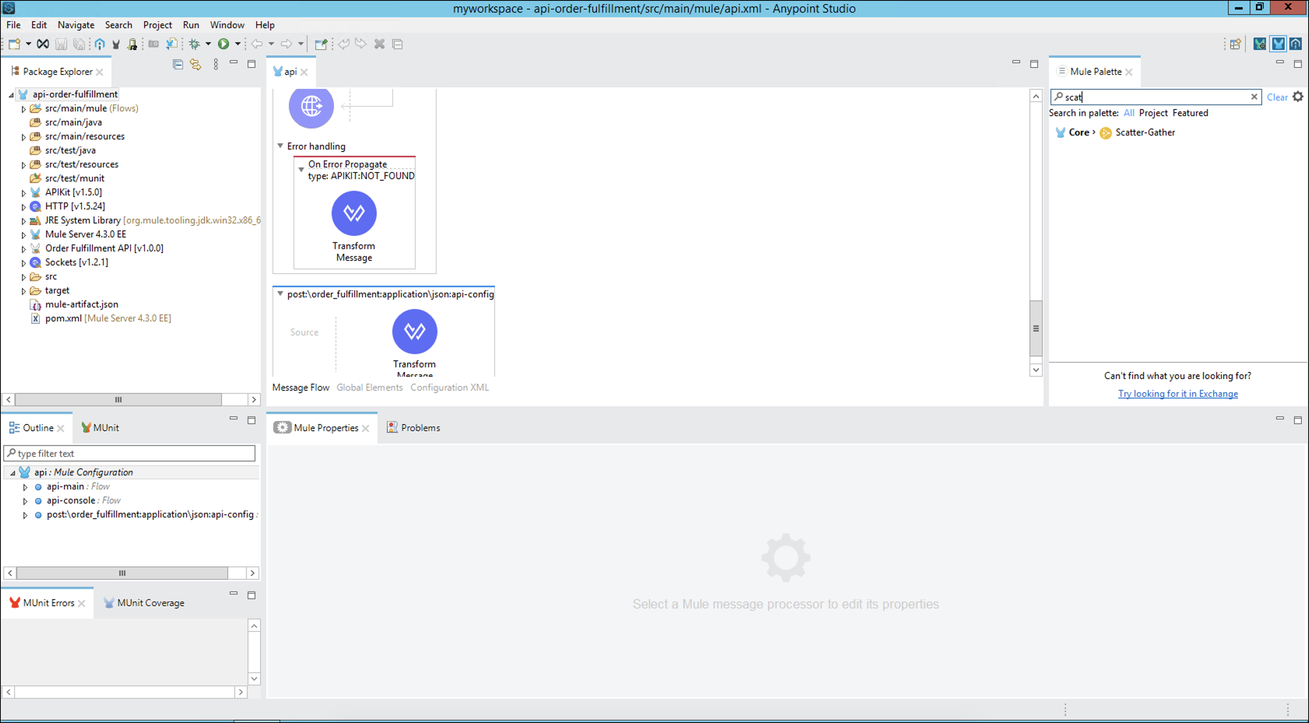Close the api editor tab
Screen dimensions: 1309x723
point(304,72)
